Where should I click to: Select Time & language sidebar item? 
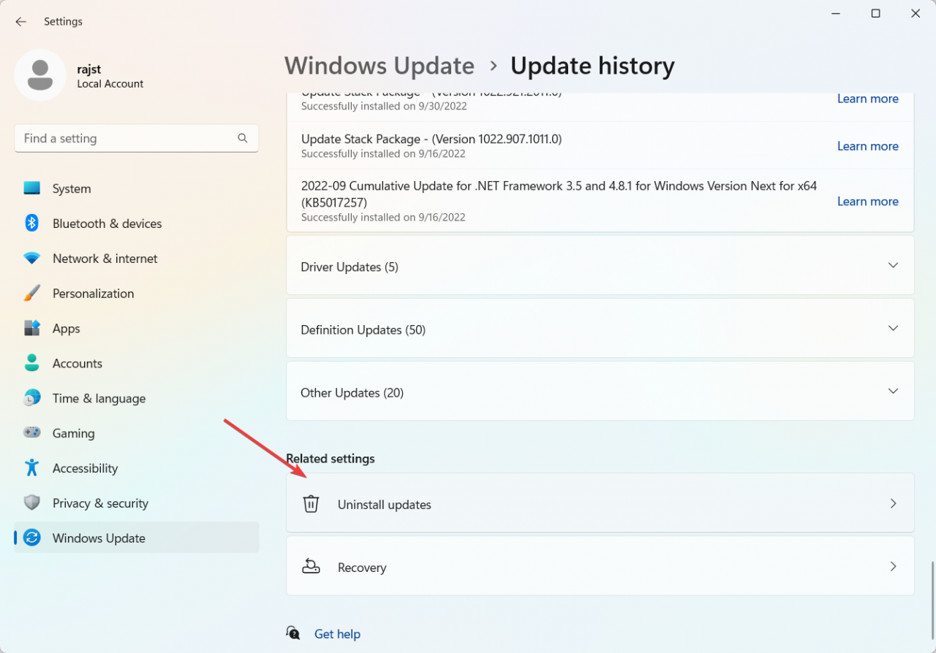coord(99,399)
